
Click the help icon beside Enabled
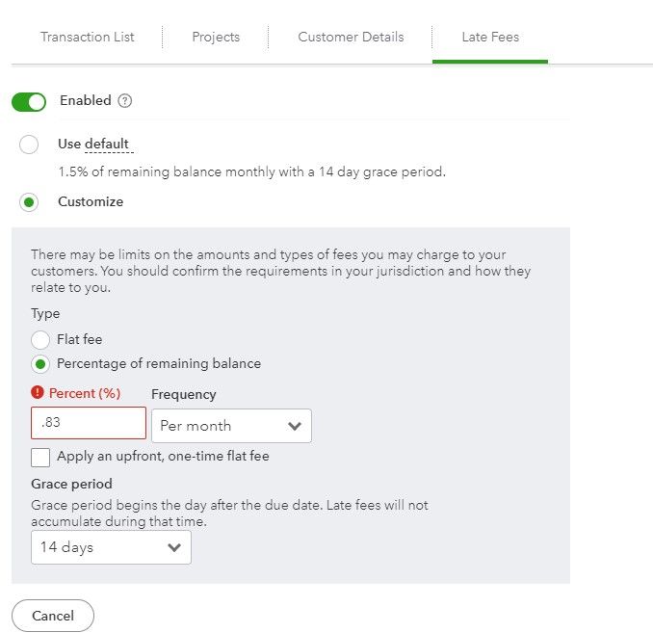point(125,101)
